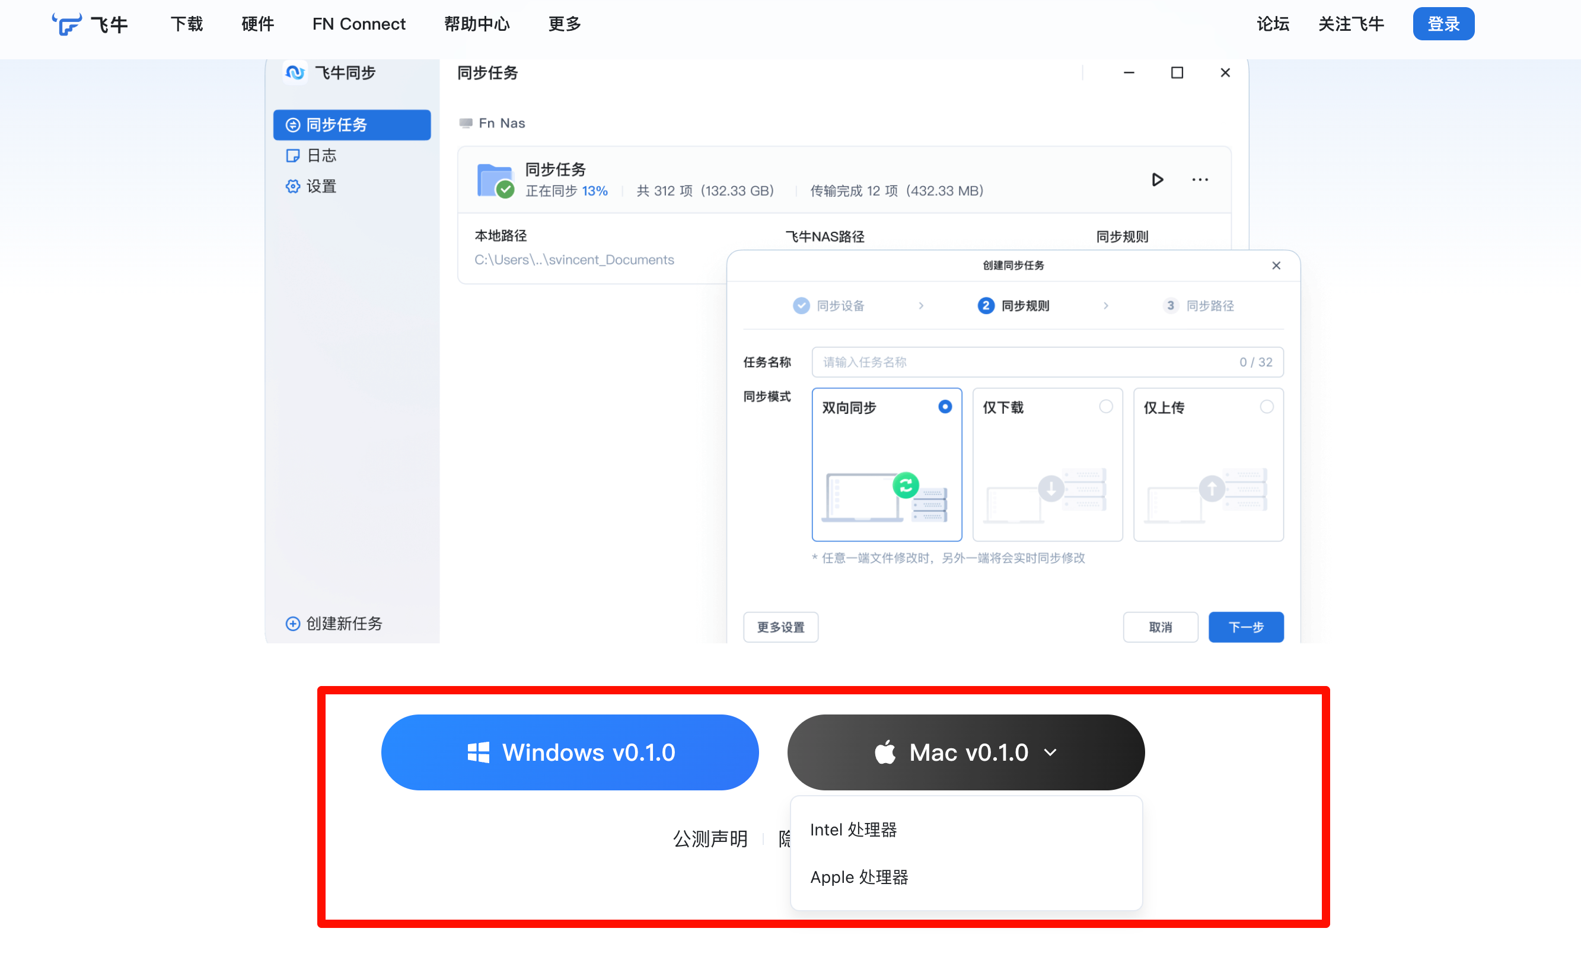Download the Windows v0.1.0 client

click(570, 752)
